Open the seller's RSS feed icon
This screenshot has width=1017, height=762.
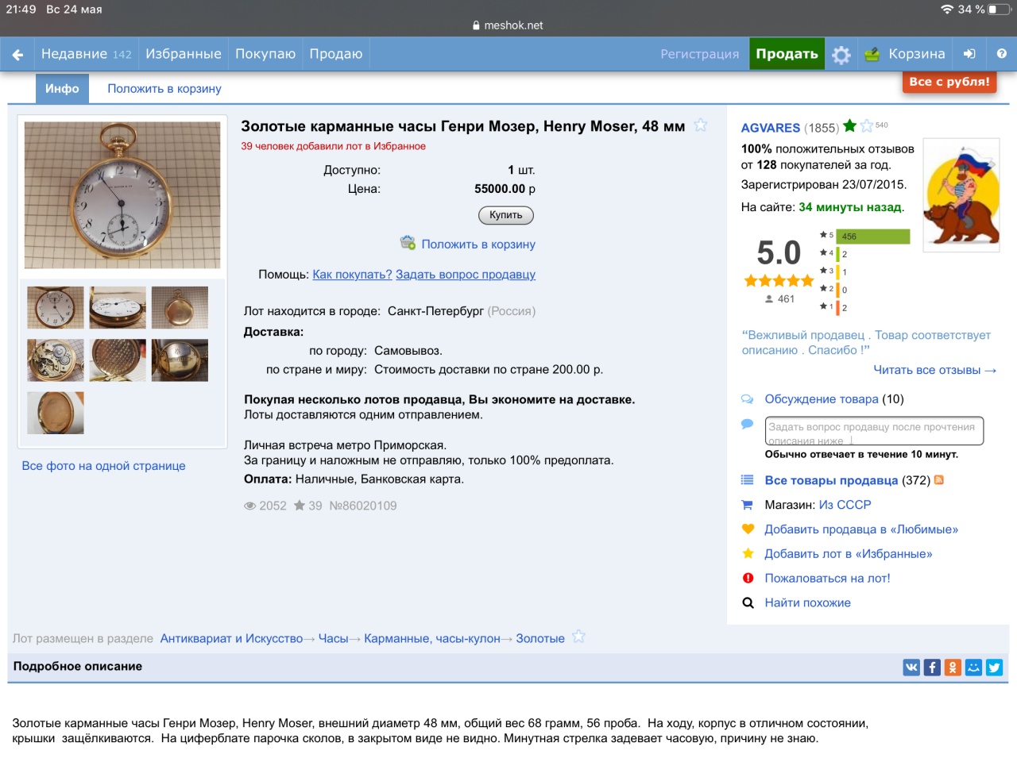(939, 480)
